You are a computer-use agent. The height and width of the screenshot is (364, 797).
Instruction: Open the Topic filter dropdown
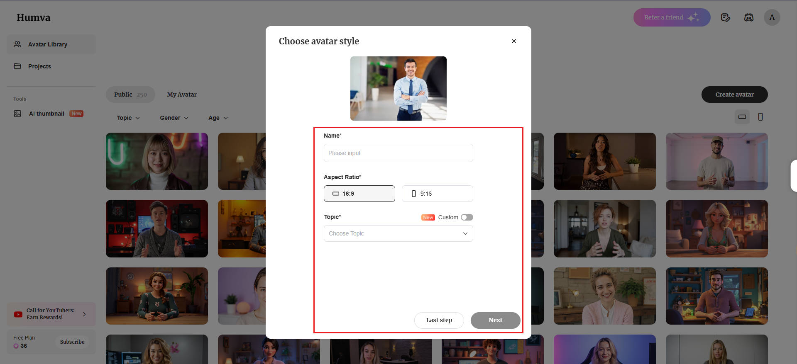pyautogui.click(x=128, y=118)
